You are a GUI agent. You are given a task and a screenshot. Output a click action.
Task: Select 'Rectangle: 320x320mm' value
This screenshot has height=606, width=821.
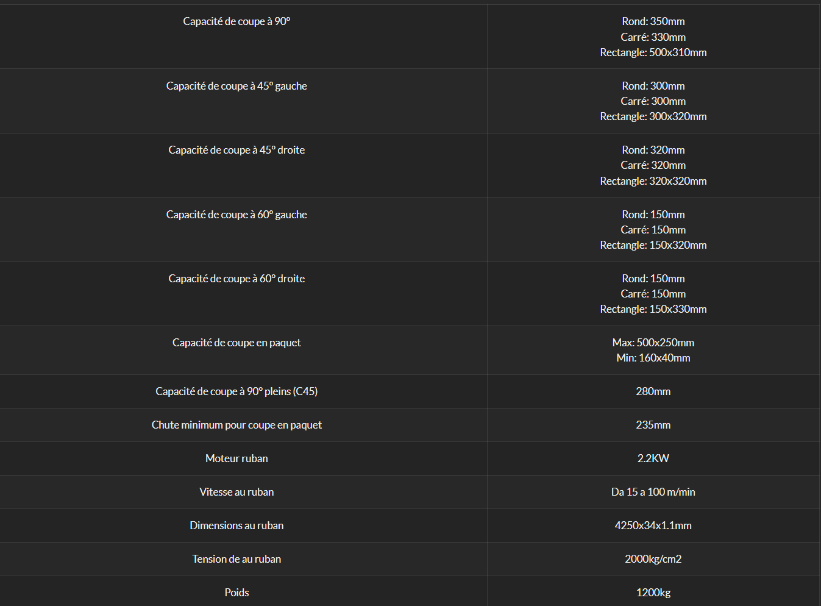click(653, 181)
